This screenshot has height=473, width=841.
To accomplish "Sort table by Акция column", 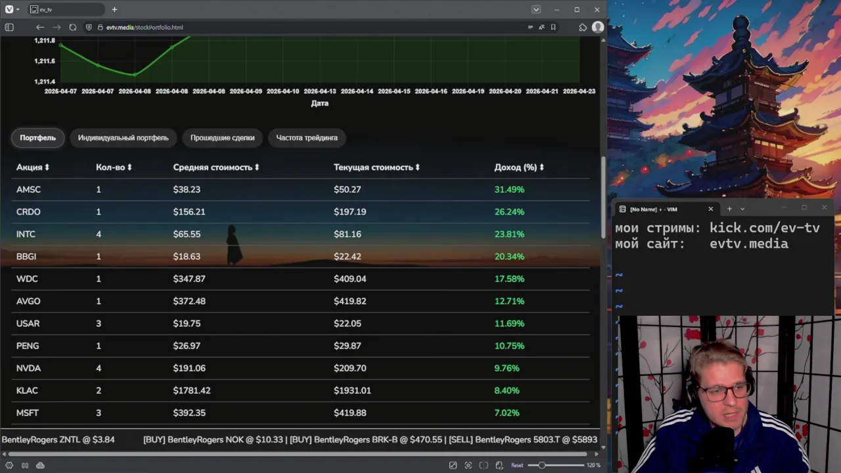I will (x=33, y=168).
